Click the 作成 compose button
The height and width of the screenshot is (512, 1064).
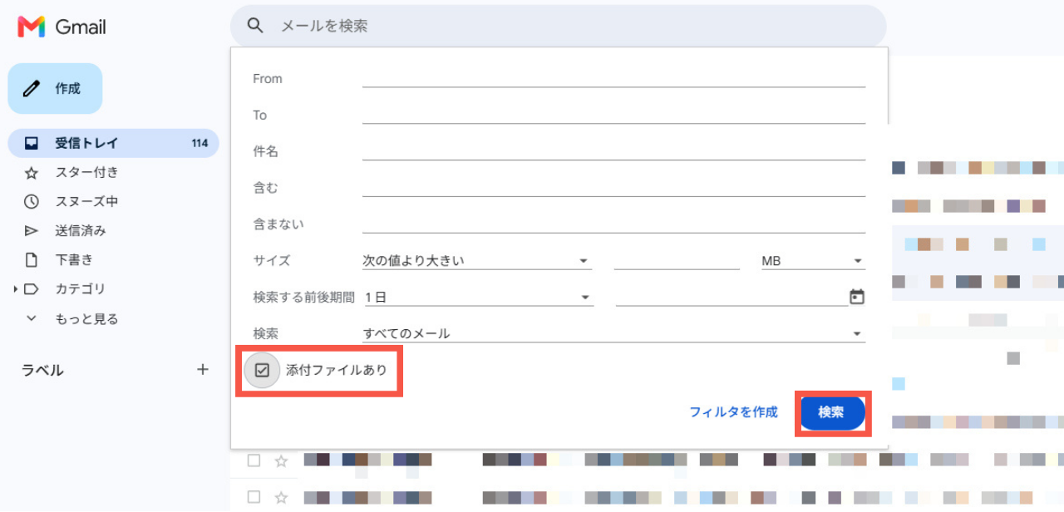55,88
